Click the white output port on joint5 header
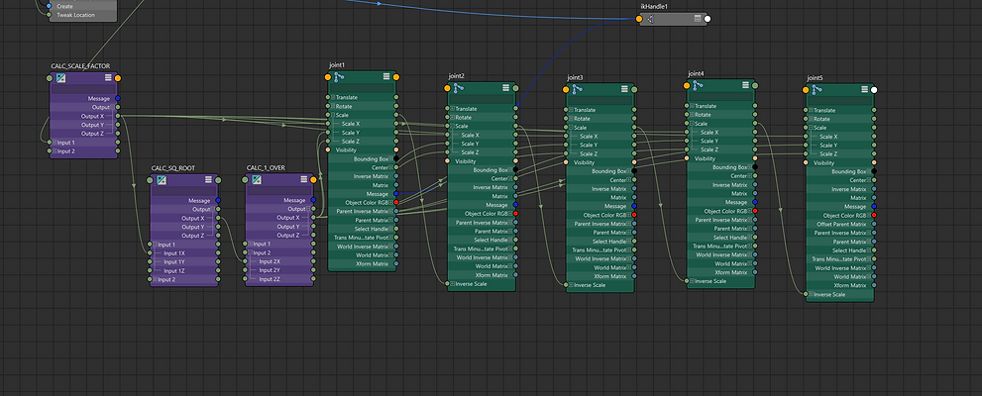Viewport: 982px width, 396px height. pos(874,90)
